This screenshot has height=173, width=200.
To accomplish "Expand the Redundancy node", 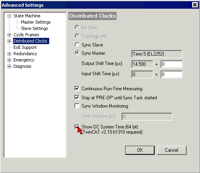I will point(9,54).
